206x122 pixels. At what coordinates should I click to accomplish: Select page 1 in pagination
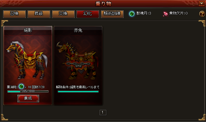[x=103, y=112]
